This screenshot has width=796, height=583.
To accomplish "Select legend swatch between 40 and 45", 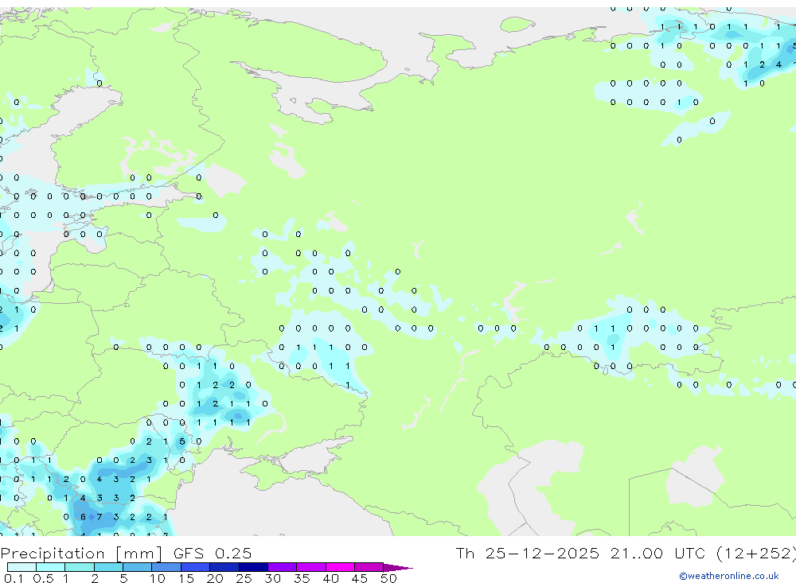I will [x=340, y=567].
